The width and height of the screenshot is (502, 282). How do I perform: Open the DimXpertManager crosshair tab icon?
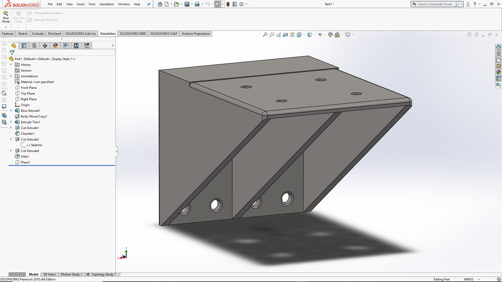45,46
